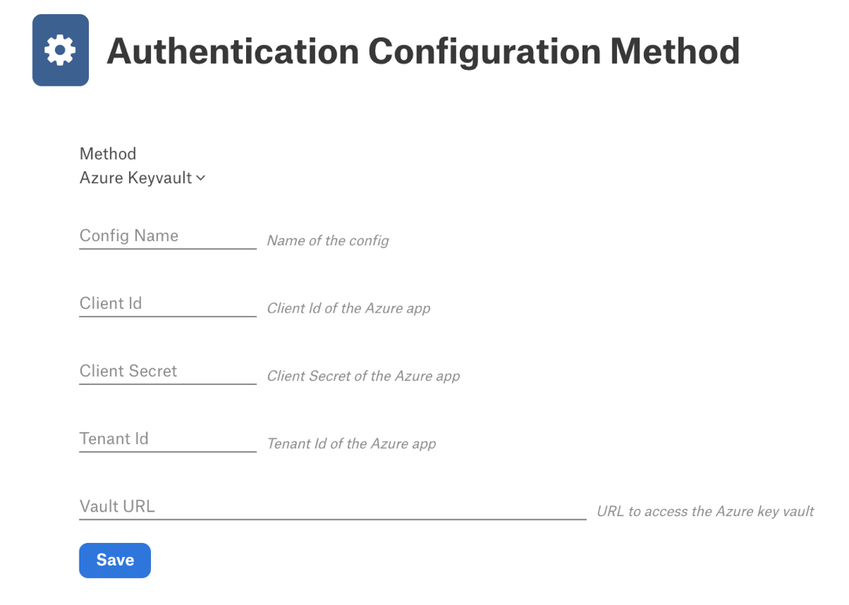Focus the Tenant Id input field
The width and height of the screenshot is (849, 605).
(x=168, y=439)
